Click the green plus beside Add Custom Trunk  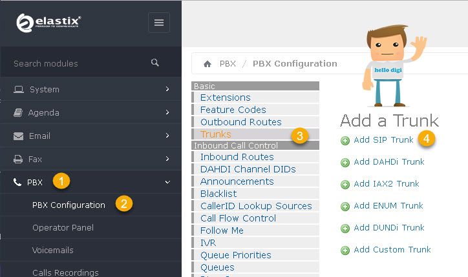click(x=345, y=250)
